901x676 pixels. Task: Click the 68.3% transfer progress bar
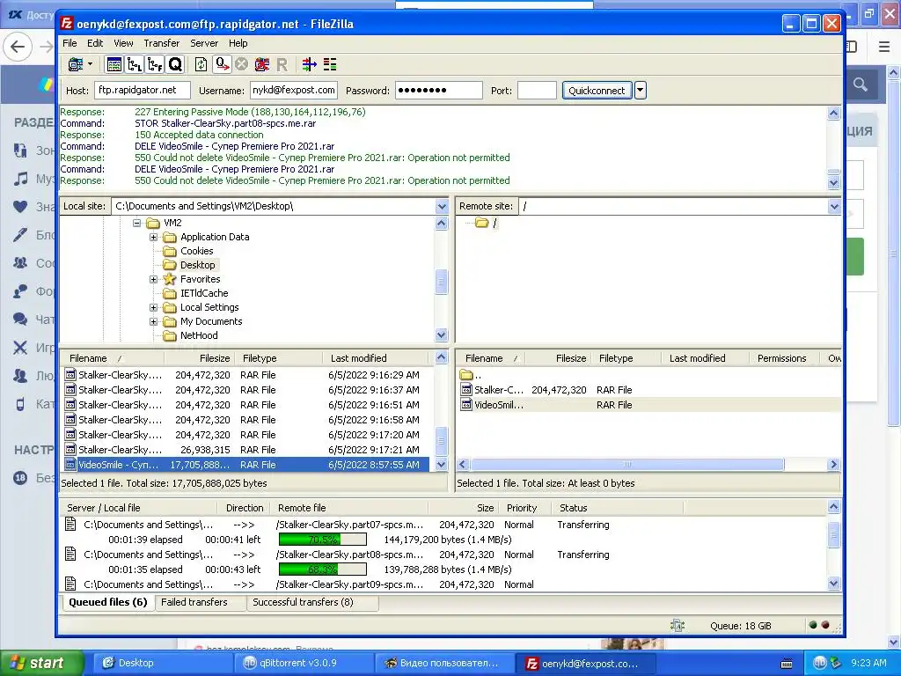[x=322, y=569]
